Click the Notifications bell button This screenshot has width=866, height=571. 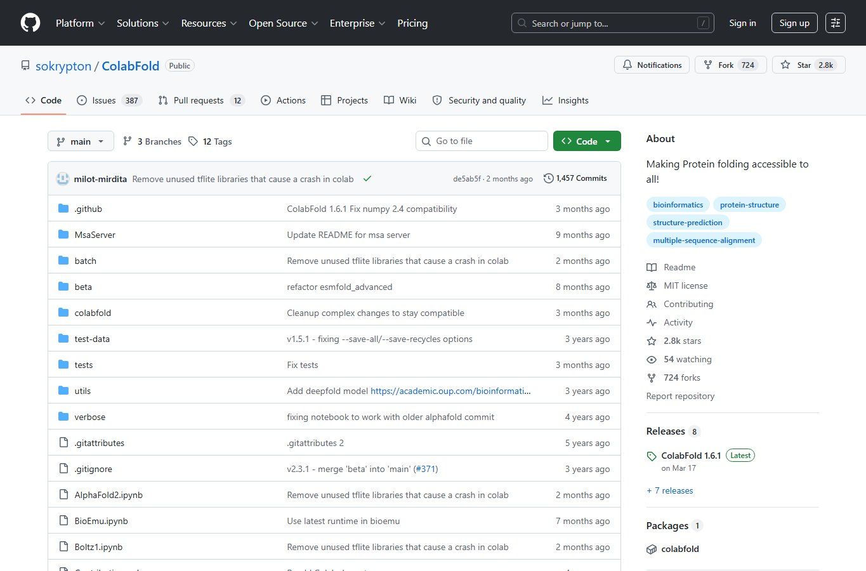tap(652, 65)
